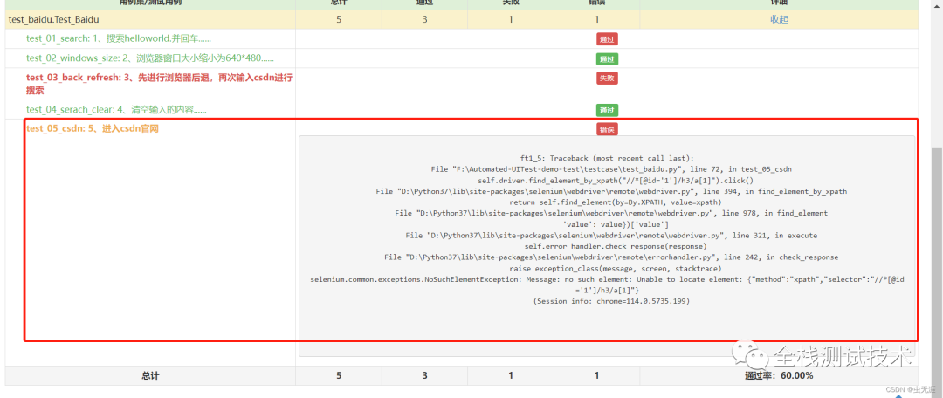Screen dimensions: 943x398
Task: Click the 失败 badge for test_03_back_refresh
Action: click(608, 79)
